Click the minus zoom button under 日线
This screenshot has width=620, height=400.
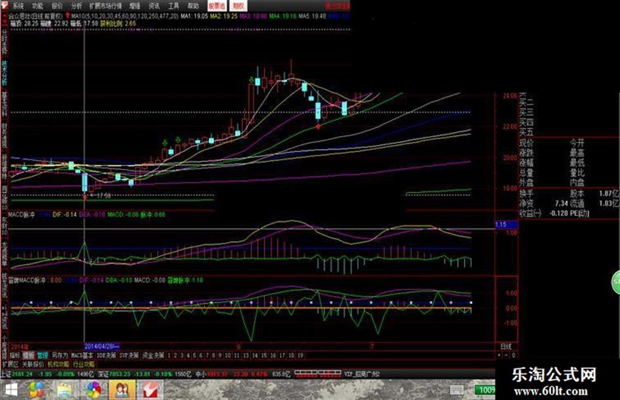tap(506, 355)
